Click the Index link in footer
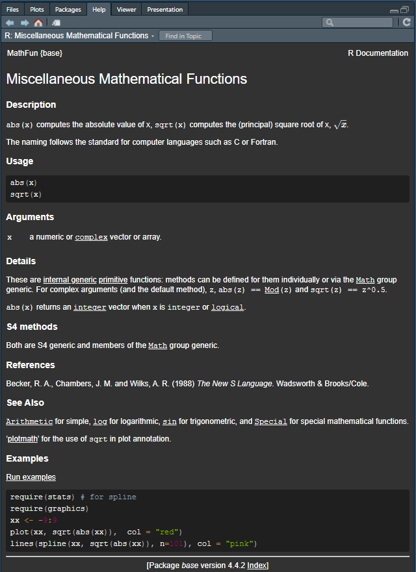This screenshot has width=416, height=572. click(x=257, y=566)
